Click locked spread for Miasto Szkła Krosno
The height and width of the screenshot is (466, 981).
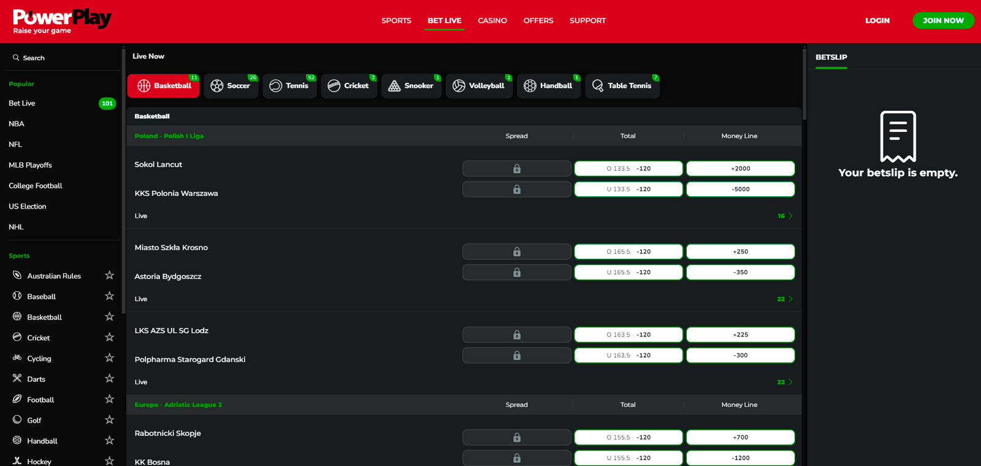pos(517,251)
